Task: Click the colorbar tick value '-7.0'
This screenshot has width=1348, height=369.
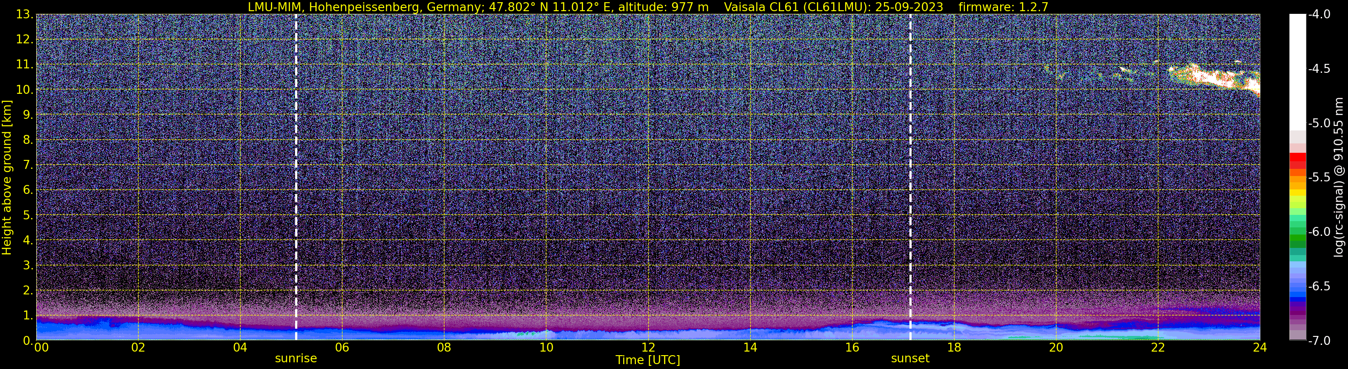Action: tap(1318, 341)
